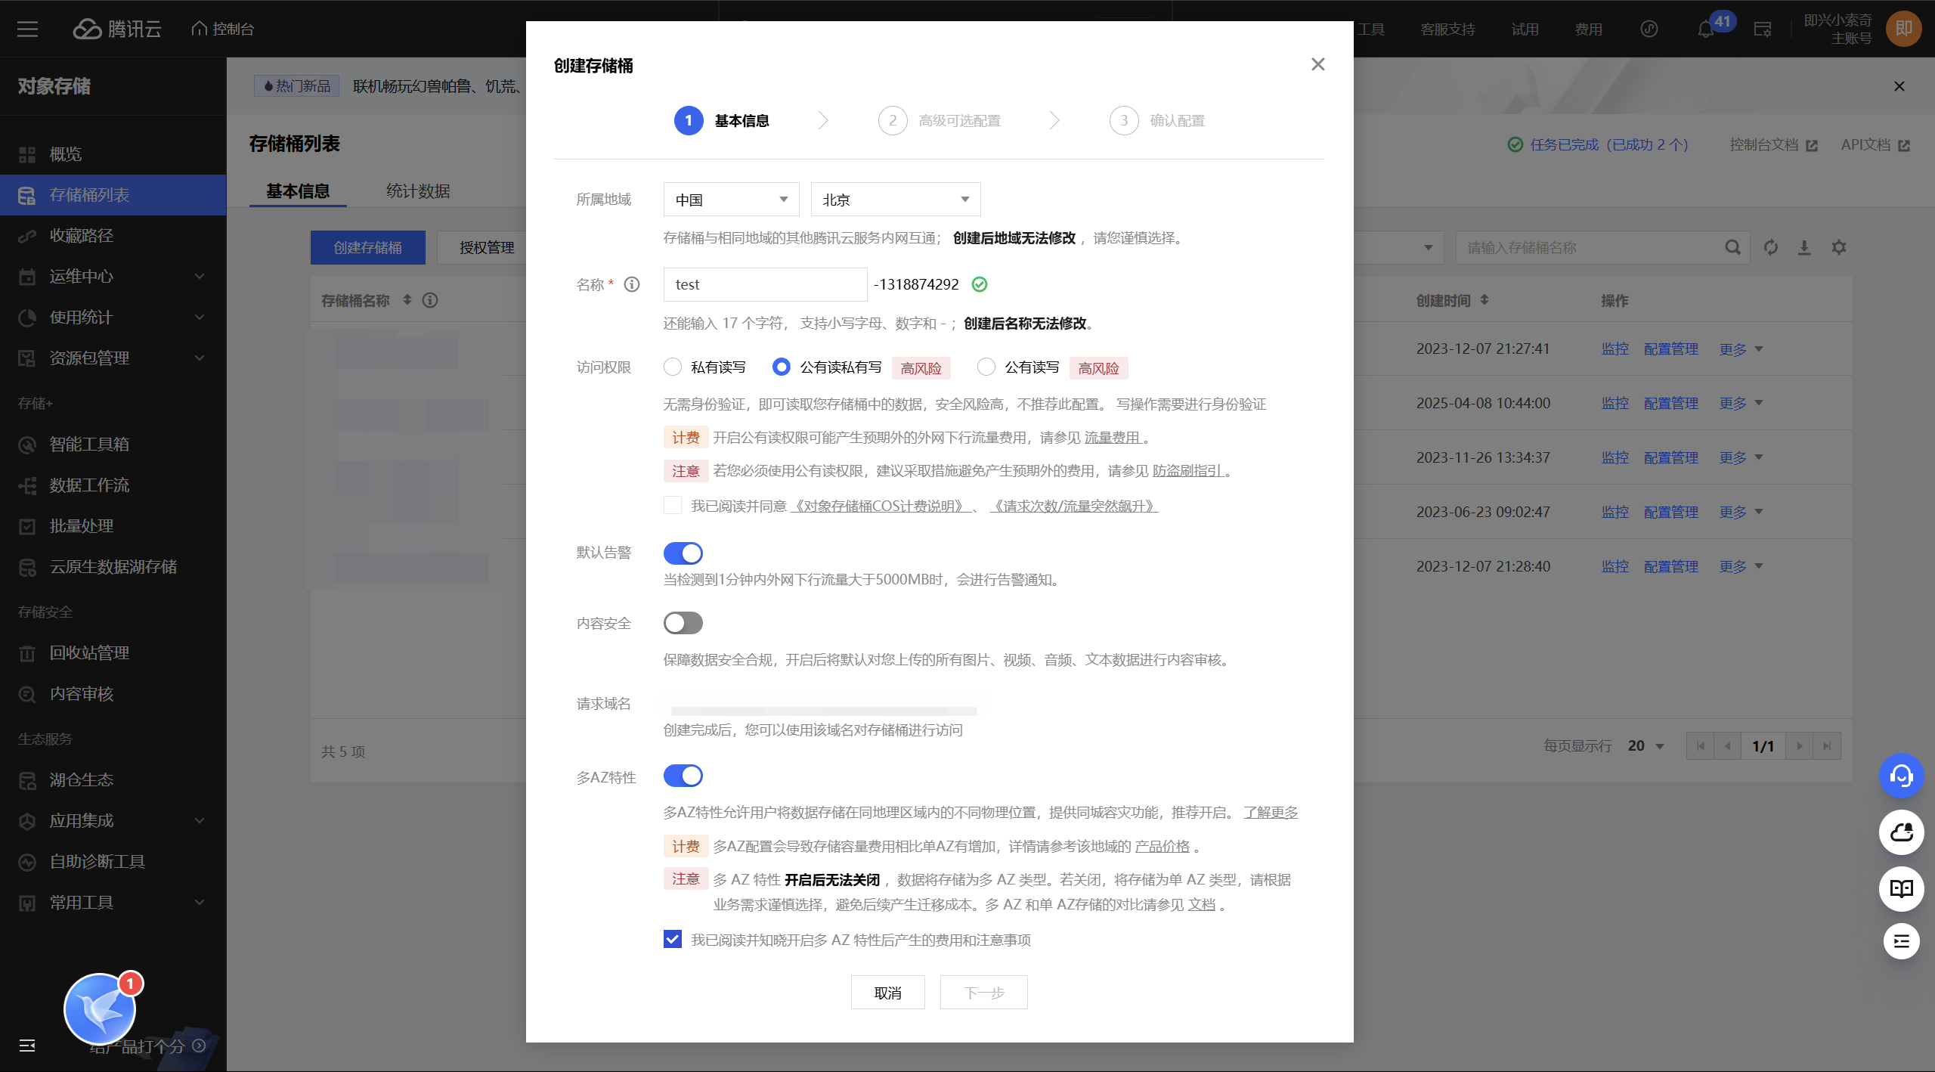Click the bucket name input field
Screen dimensions: 1935x1072
[765, 284]
